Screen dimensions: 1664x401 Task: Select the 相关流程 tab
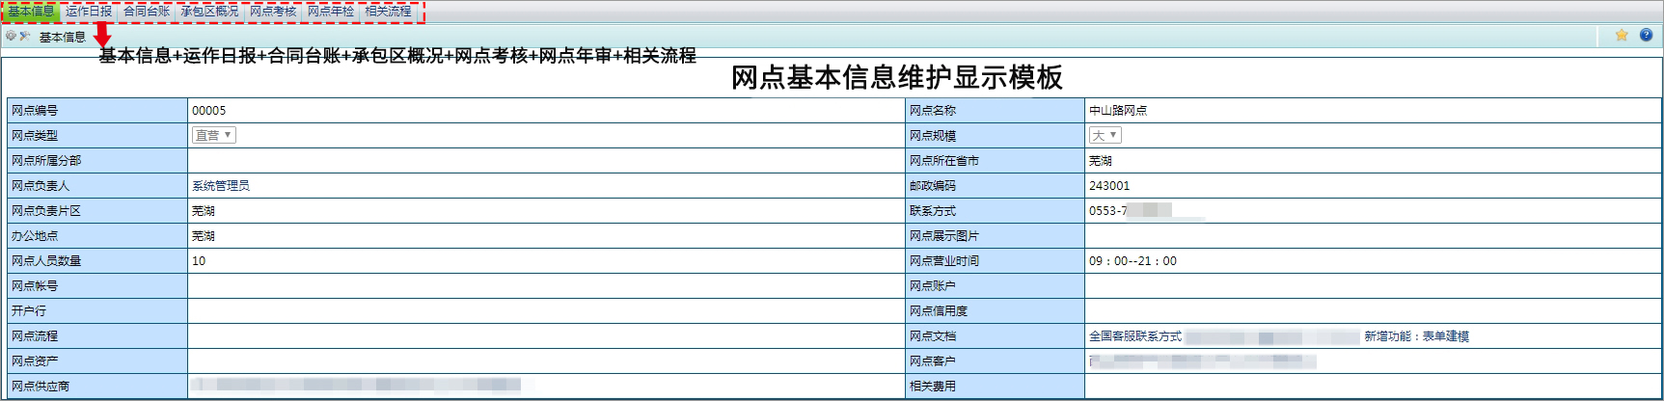[388, 12]
